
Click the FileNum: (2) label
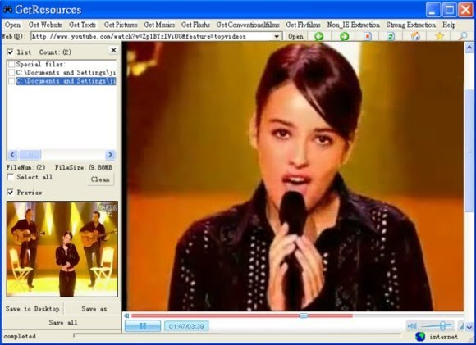(x=25, y=167)
